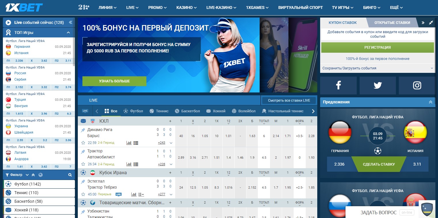Viewport: 438px width, 218px height.
Task: Collapse the ТОП Игры section
Action: point(68,33)
